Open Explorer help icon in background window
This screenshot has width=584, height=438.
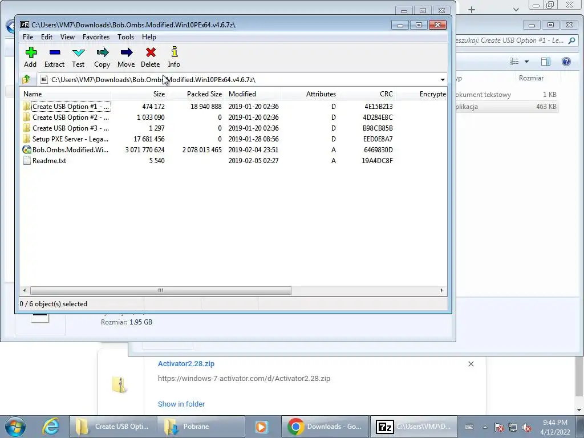coord(566,62)
